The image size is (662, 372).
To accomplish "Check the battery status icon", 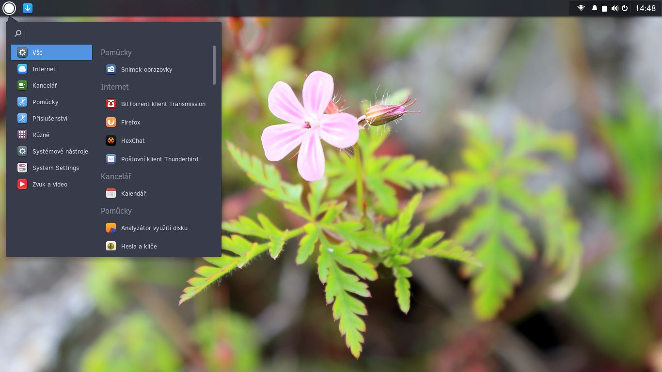I will pos(604,8).
